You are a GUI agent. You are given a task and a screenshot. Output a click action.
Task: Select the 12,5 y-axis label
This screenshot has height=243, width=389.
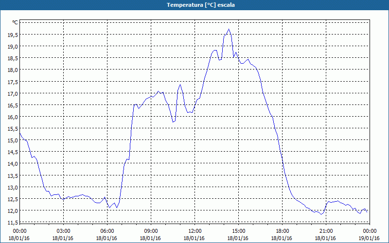(13, 199)
